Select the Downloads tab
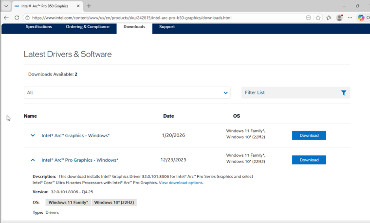This screenshot has width=370, height=223. 134,27
